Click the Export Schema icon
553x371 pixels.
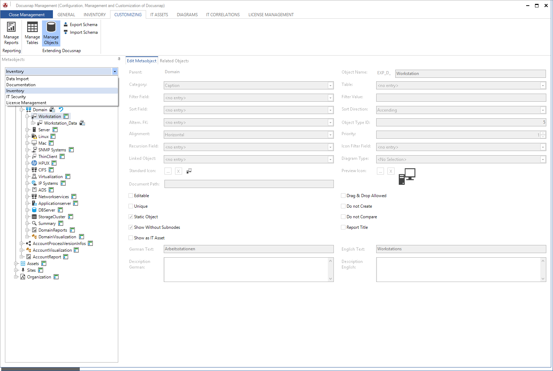pyautogui.click(x=66, y=24)
